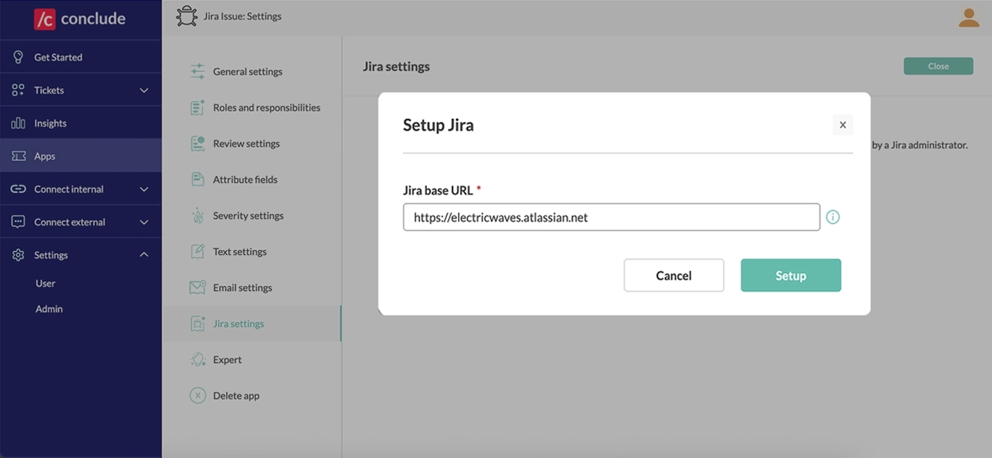Screen dimensions: 992x458
Task: Go to General settings
Action: click(247, 72)
